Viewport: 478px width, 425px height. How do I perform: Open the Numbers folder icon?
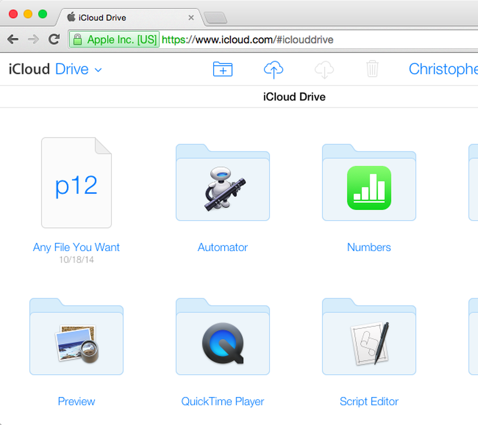369,182
